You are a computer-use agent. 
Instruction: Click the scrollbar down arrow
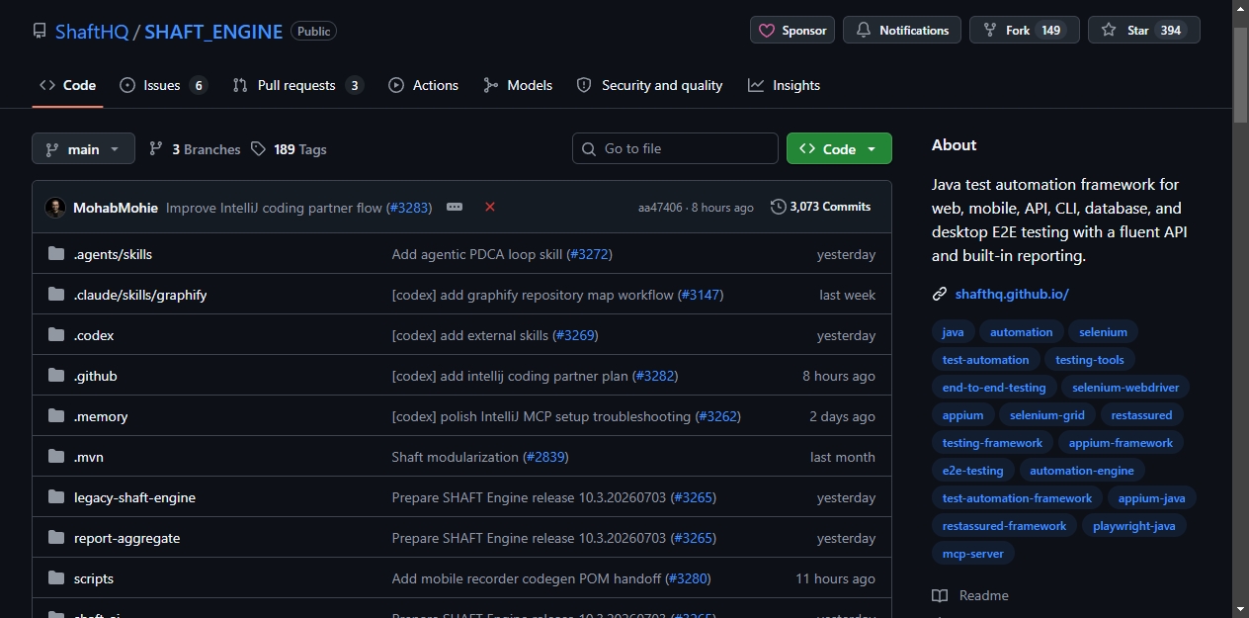(x=1241, y=608)
